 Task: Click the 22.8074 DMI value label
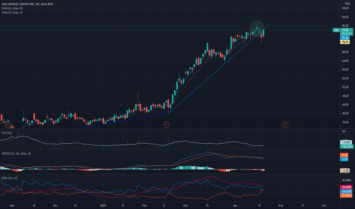pos(346,196)
